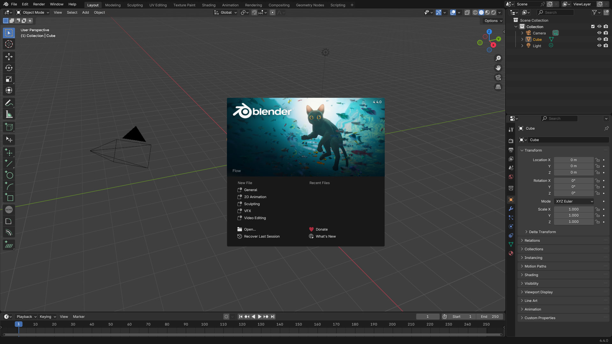Open the Edit menu

point(25,4)
